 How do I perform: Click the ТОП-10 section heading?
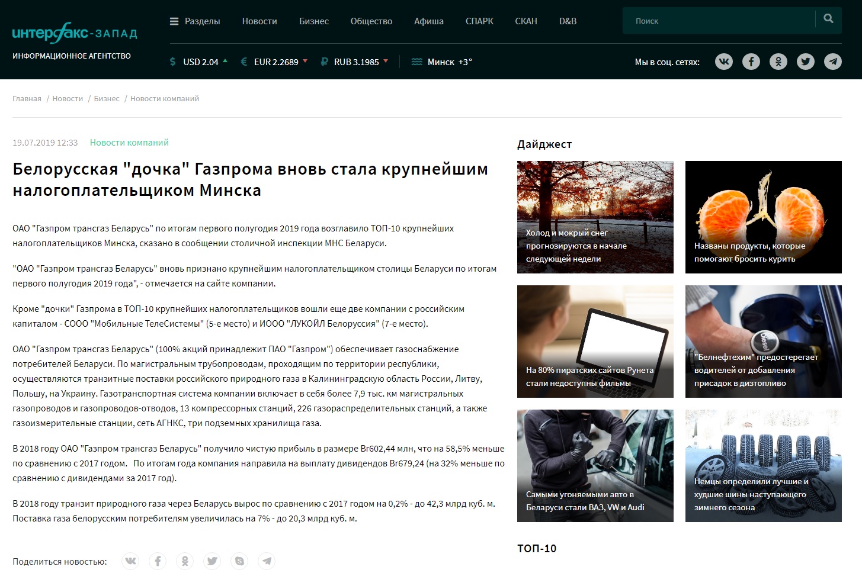tap(537, 548)
